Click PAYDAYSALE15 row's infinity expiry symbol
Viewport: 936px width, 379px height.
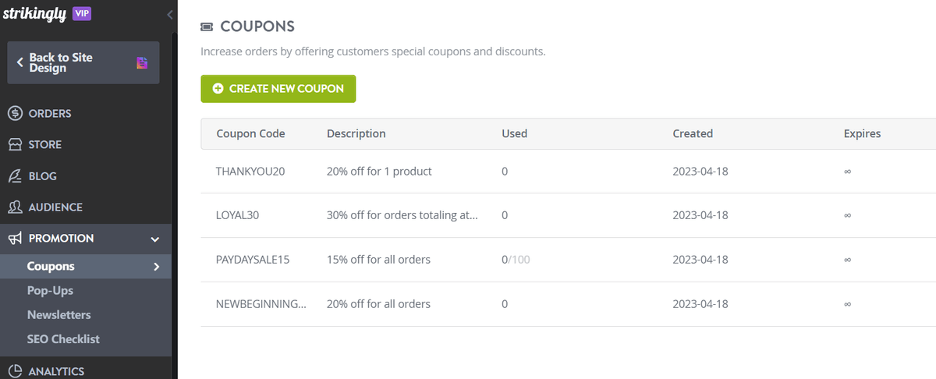pos(847,260)
